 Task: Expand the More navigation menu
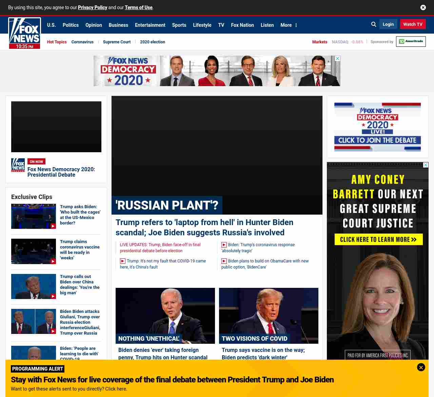tap(289, 25)
